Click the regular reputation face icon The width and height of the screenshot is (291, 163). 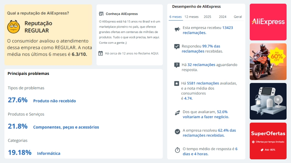click(x=14, y=27)
